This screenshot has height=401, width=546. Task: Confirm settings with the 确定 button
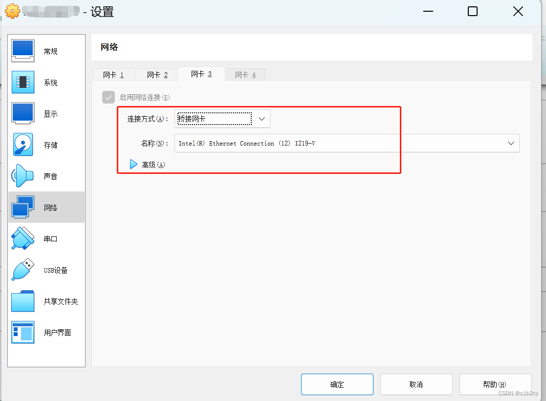tap(337, 384)
